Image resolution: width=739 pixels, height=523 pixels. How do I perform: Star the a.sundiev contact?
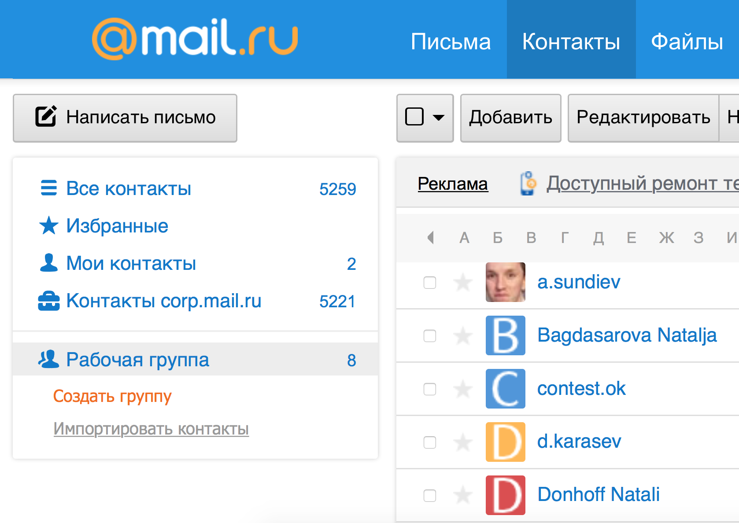tap(463, 282)
